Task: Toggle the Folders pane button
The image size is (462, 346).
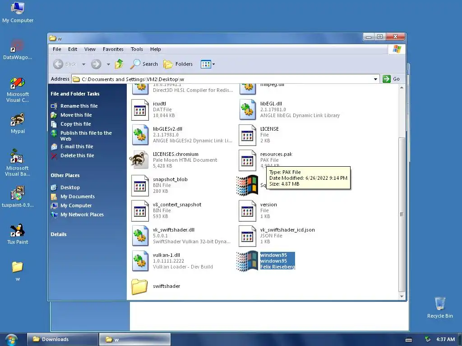Action: 178,64
